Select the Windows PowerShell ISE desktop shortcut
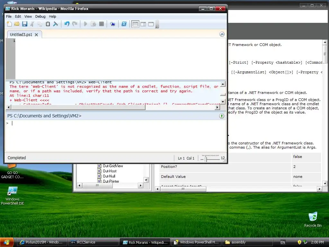The image size is (329, 247). coord(13,196)
